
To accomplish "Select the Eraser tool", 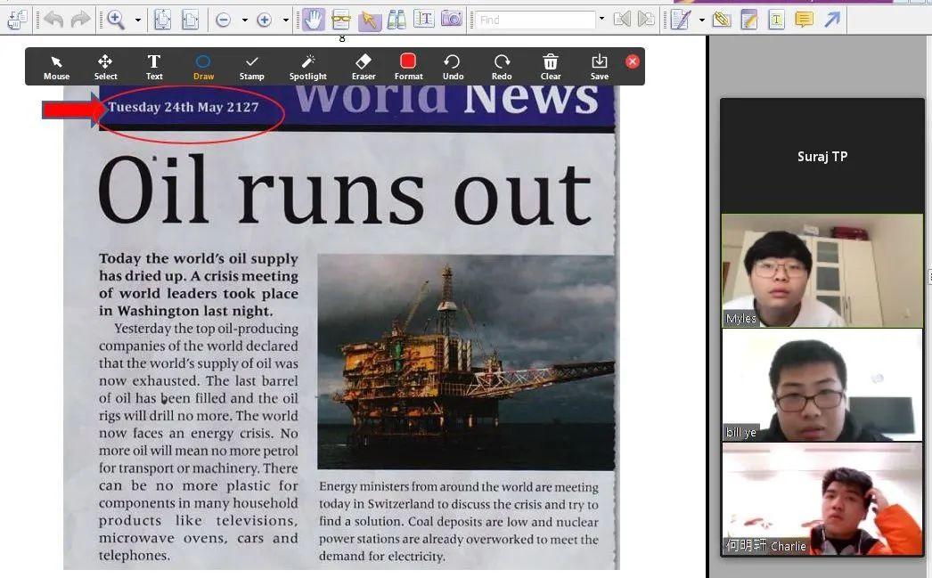I will pyautogui.click(x=364, y=67).
